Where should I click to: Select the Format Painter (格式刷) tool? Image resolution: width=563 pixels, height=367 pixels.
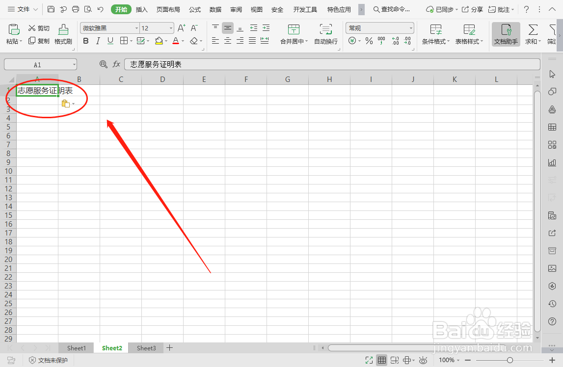pos(63,34)
